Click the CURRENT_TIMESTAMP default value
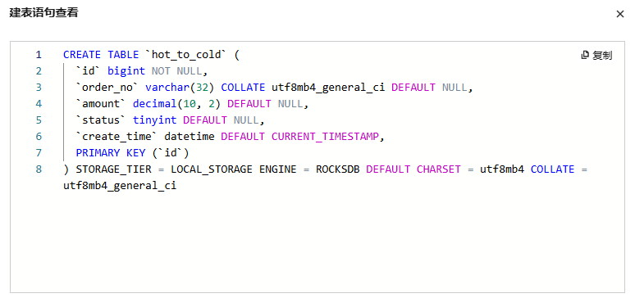Image resolution: width=635 pixels, height=307 pixels. 325,137
